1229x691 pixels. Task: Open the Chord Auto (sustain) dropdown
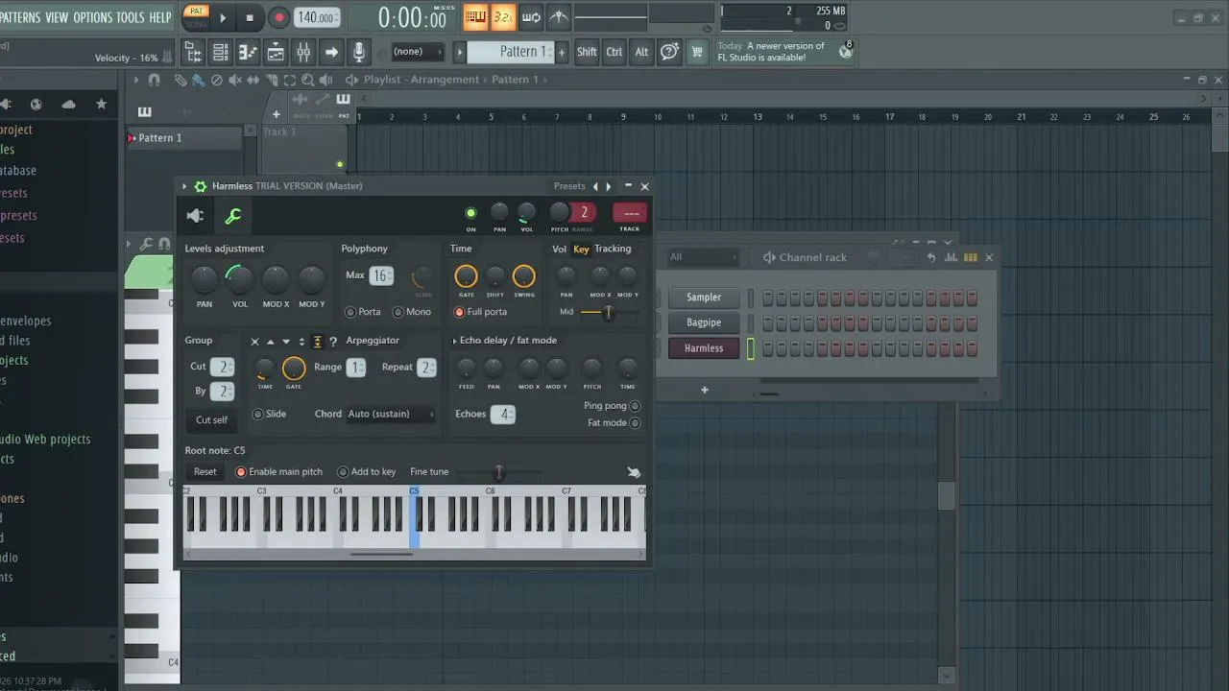pos(390,415)
